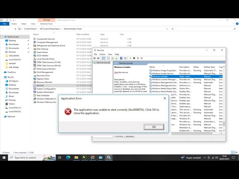Open Microsoft Edge from the taskbar
239x179 pixels.
click(68, 157)
